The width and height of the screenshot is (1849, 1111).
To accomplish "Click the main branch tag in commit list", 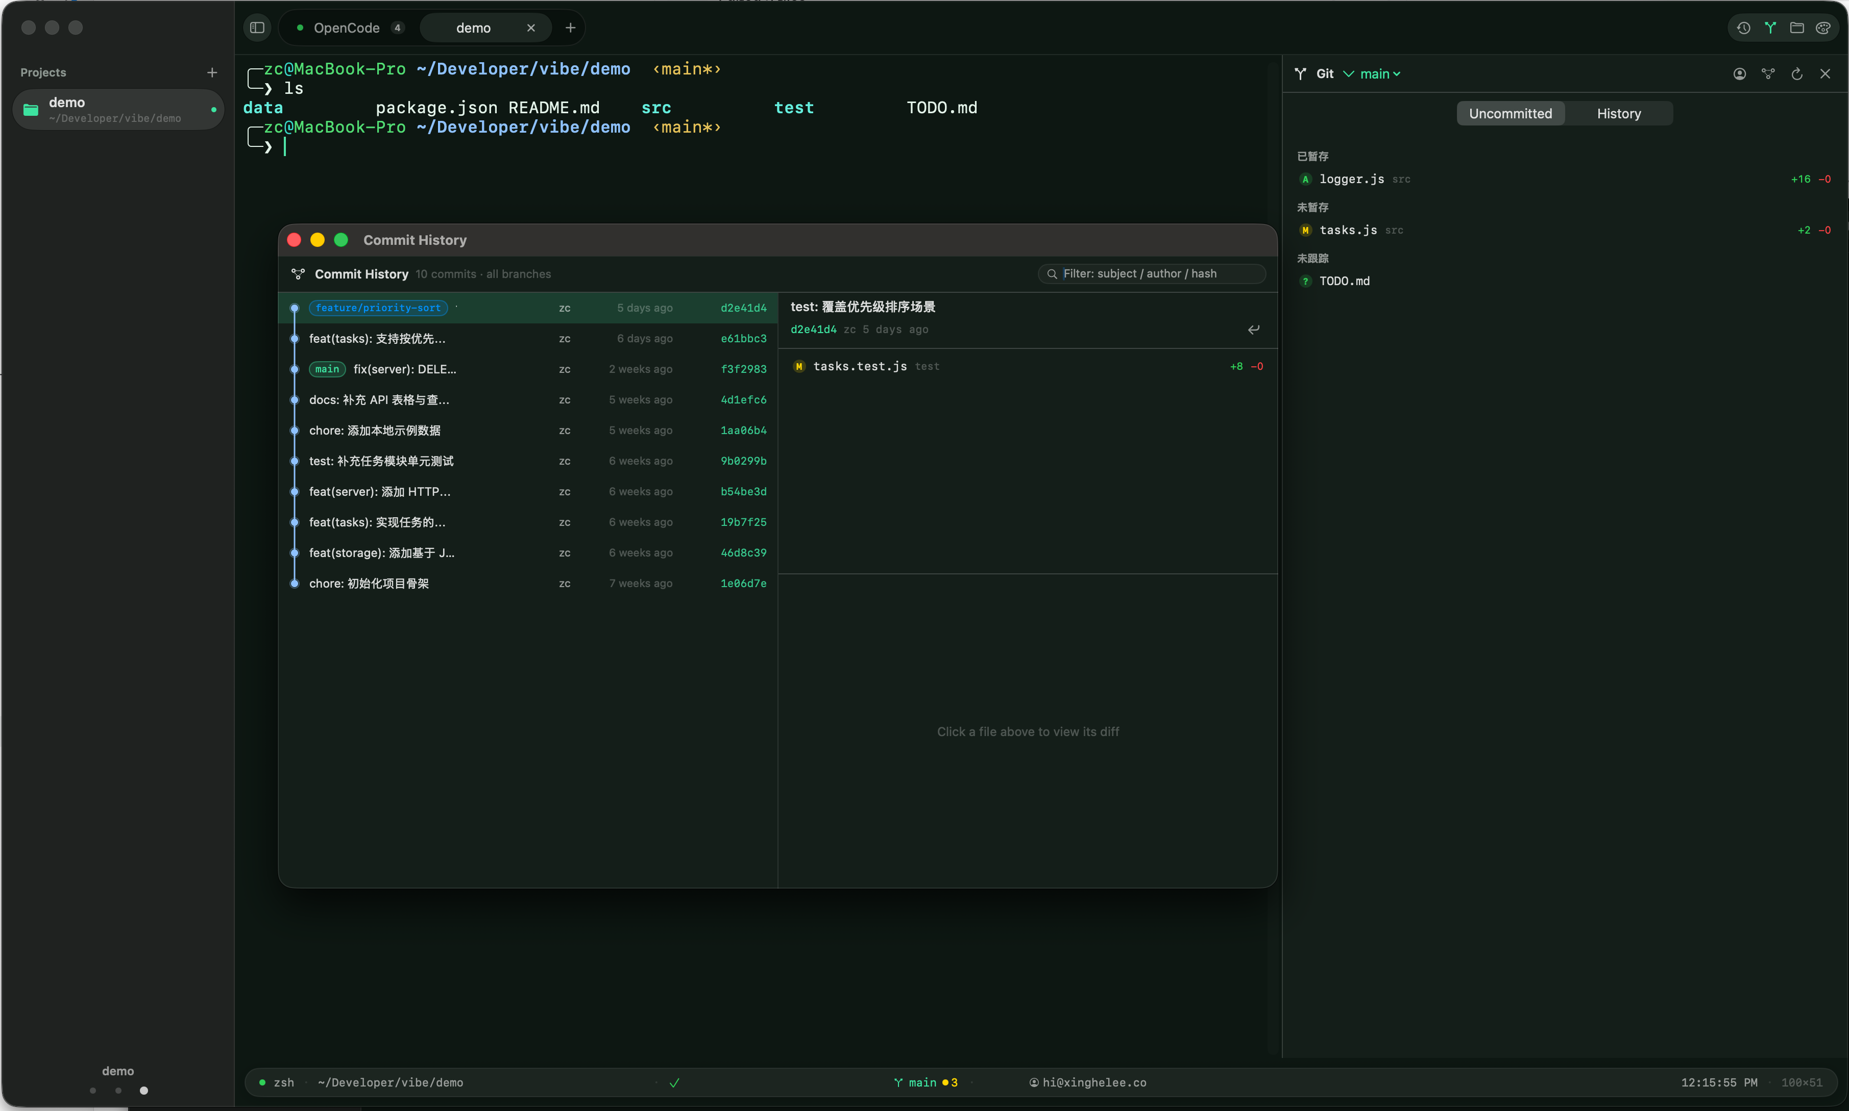I will pyautogui.click(x=327, y=369).
